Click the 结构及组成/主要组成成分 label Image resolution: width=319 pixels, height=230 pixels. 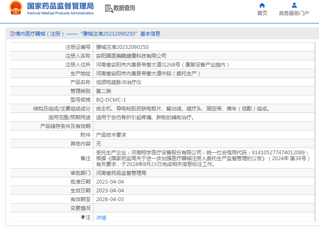click(62, 108)
